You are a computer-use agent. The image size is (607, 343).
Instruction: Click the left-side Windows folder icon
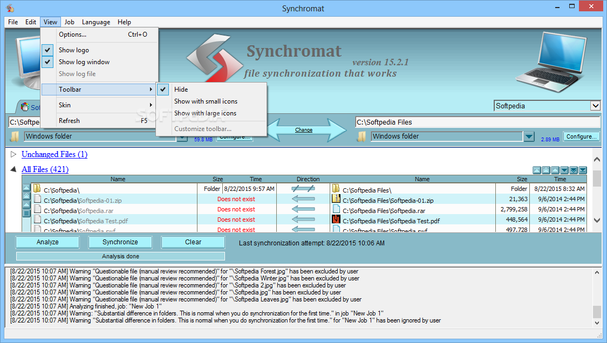tap(15, 136)
